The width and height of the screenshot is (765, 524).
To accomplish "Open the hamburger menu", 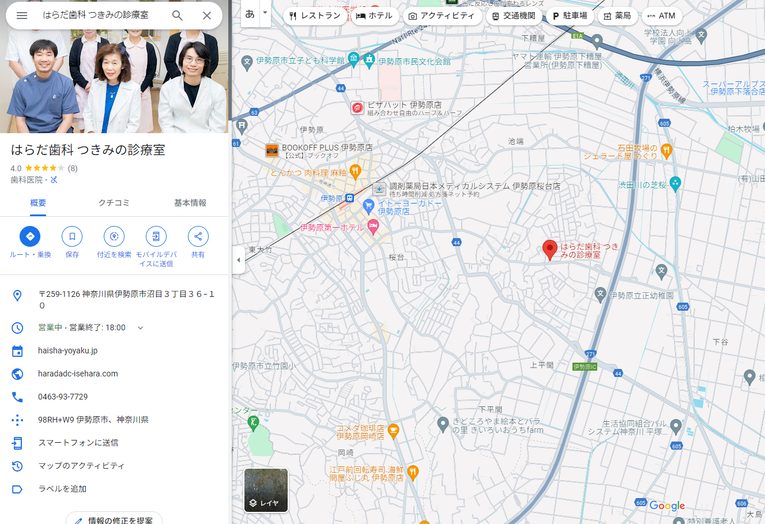I will (22, 16).
